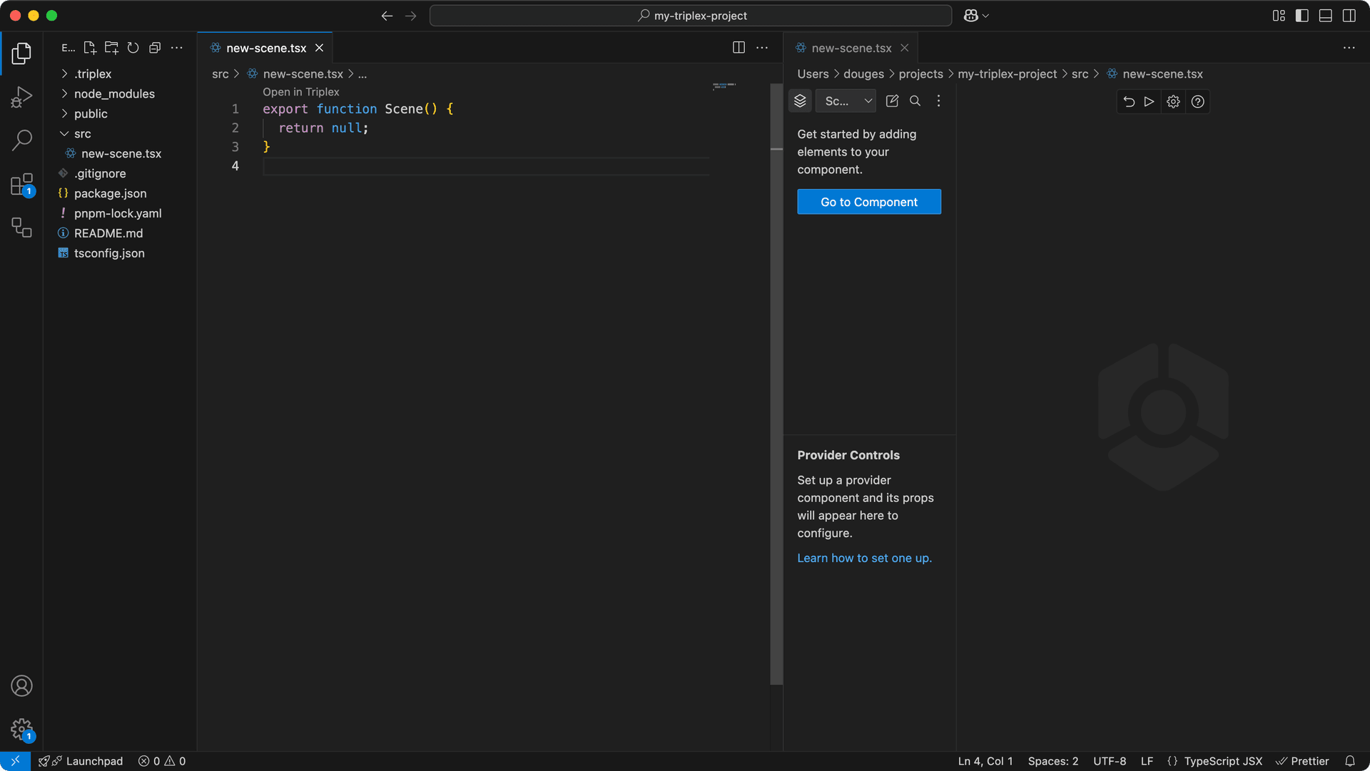Click new file icon in explorer header
Image resolution: width=1370 pixels, height=771 pixels.
tap(90, 48)
